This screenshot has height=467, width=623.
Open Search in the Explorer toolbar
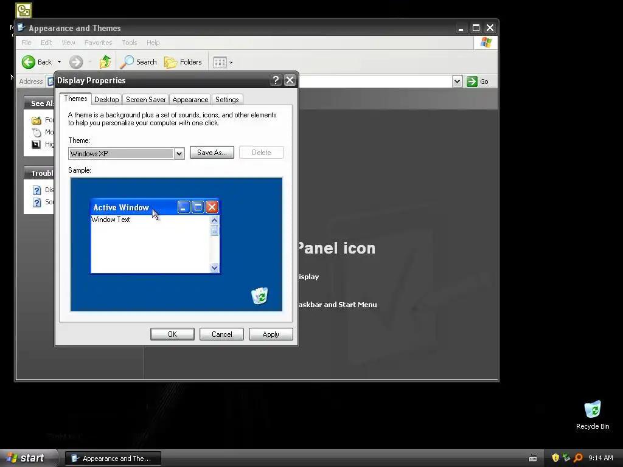[x=139, y=62]
